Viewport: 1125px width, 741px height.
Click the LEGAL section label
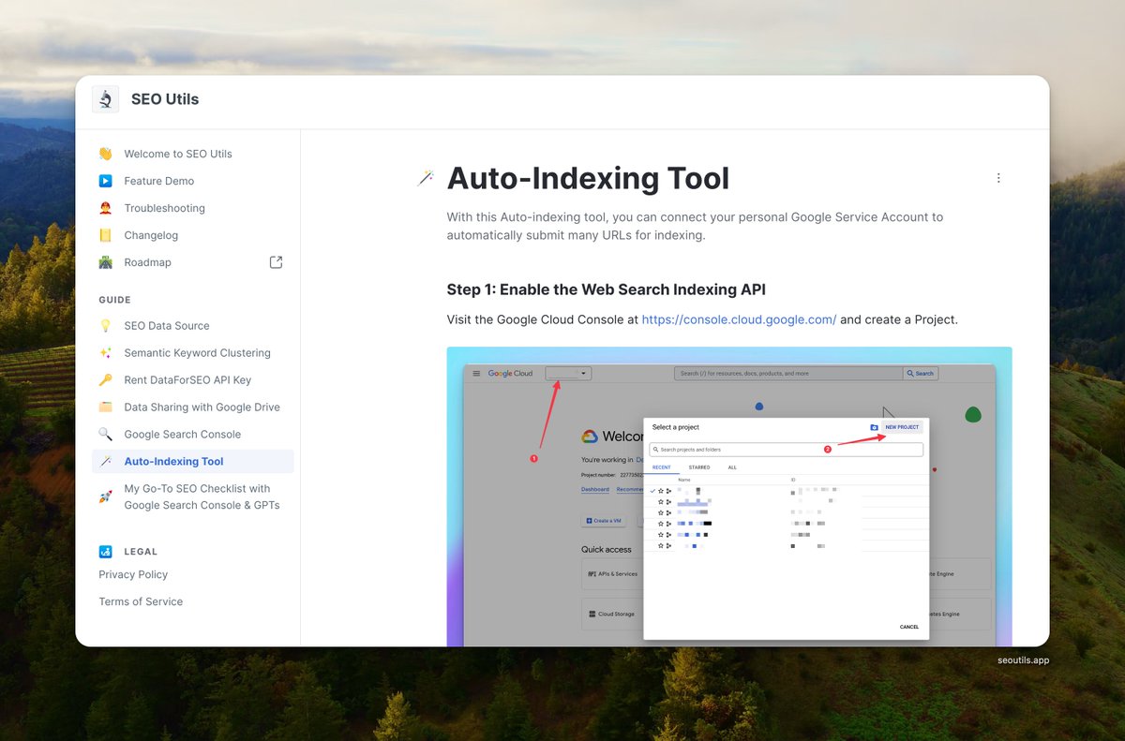point(141,552)
